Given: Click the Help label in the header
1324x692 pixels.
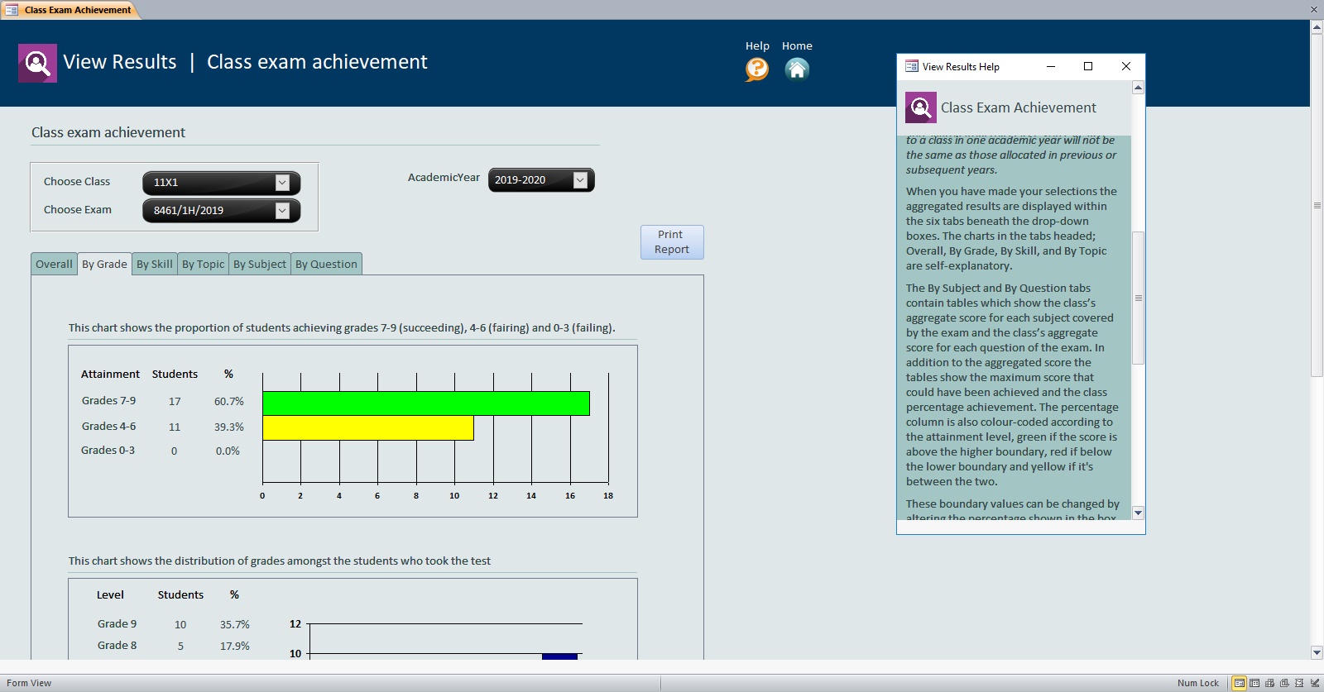Looking at the screenshot, I should pyautogui.click(x=757, y=46).
